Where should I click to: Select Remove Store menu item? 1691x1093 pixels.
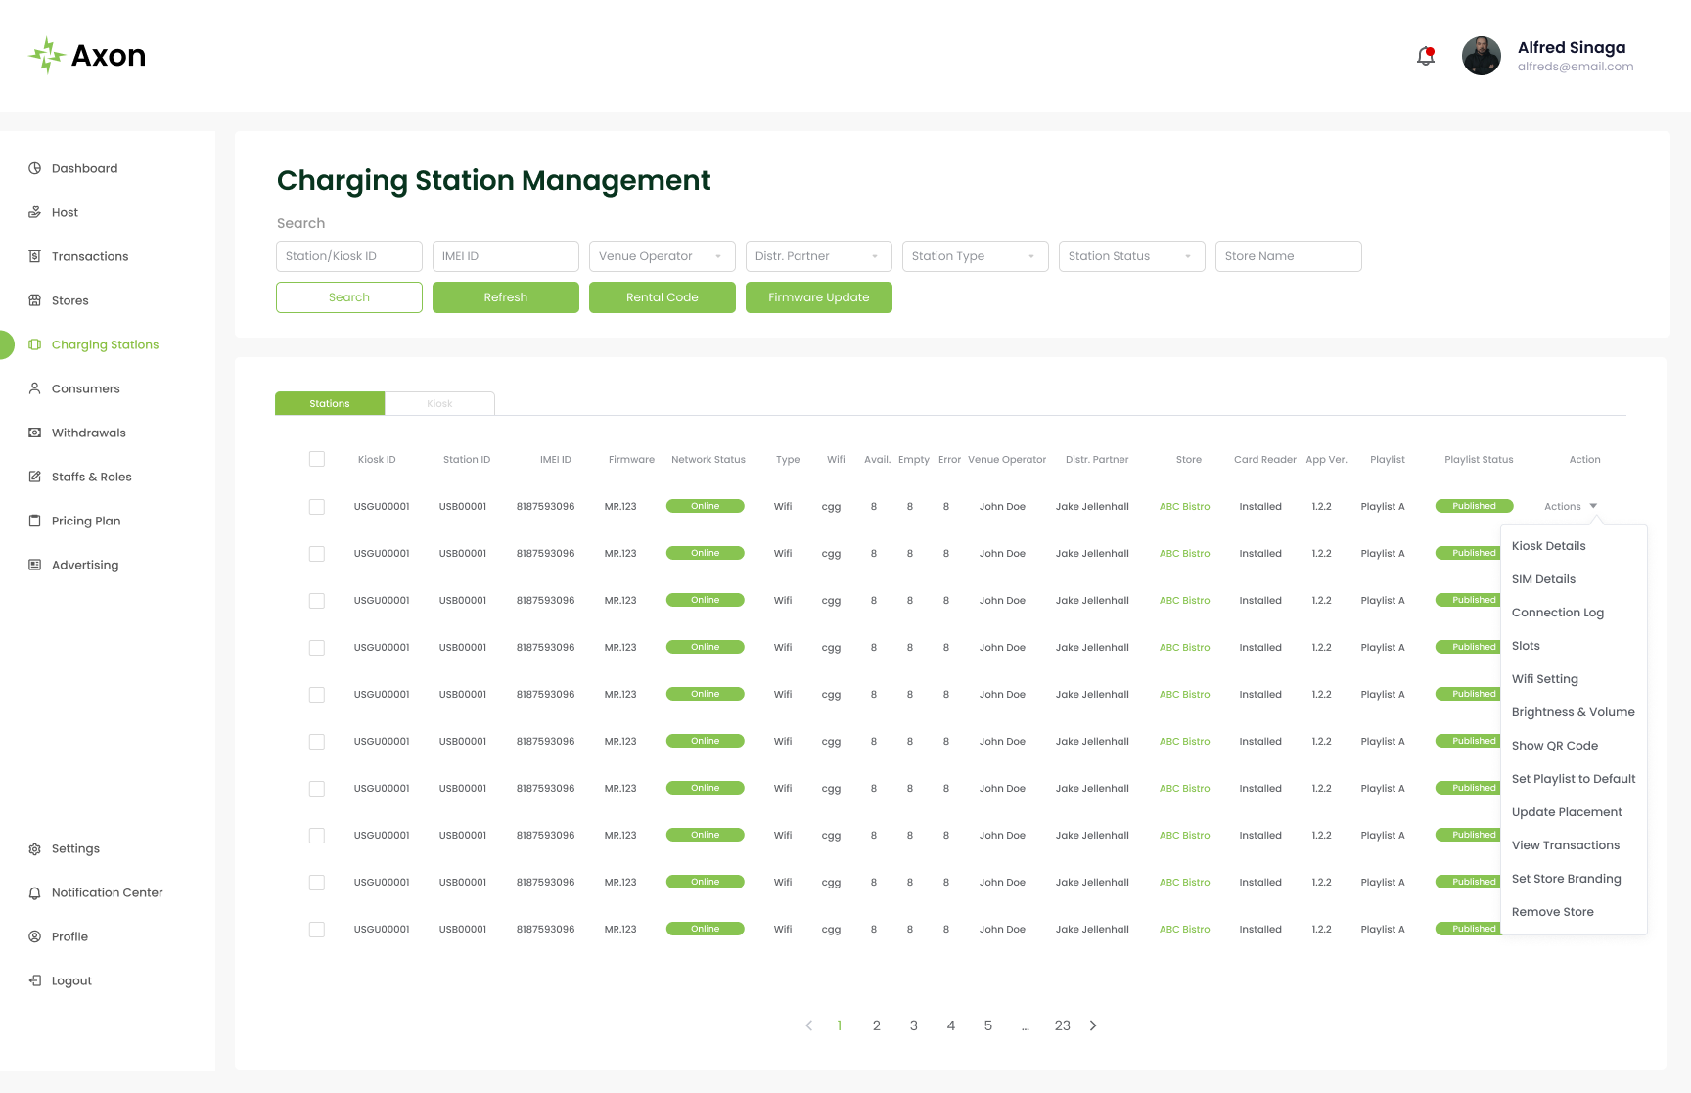(1553, 912)
